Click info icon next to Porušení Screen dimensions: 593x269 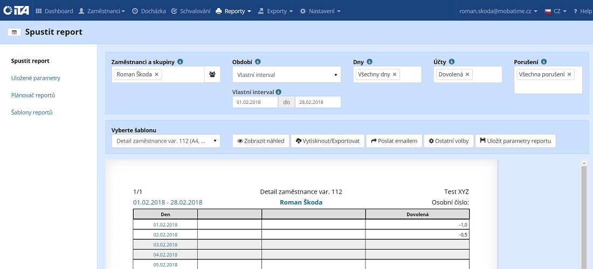coord(544,62)
